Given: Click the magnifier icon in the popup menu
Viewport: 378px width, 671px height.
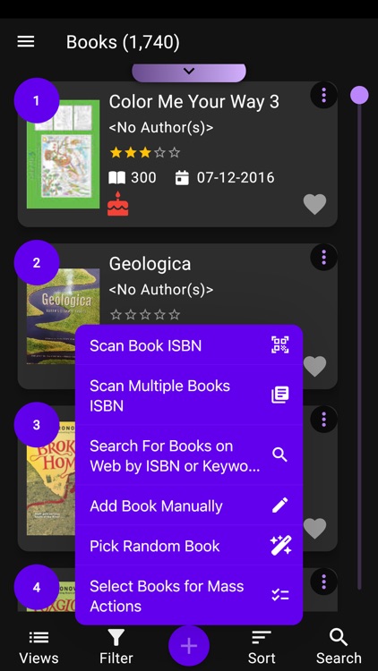Looking at the screenshot, I should (280, 454).
